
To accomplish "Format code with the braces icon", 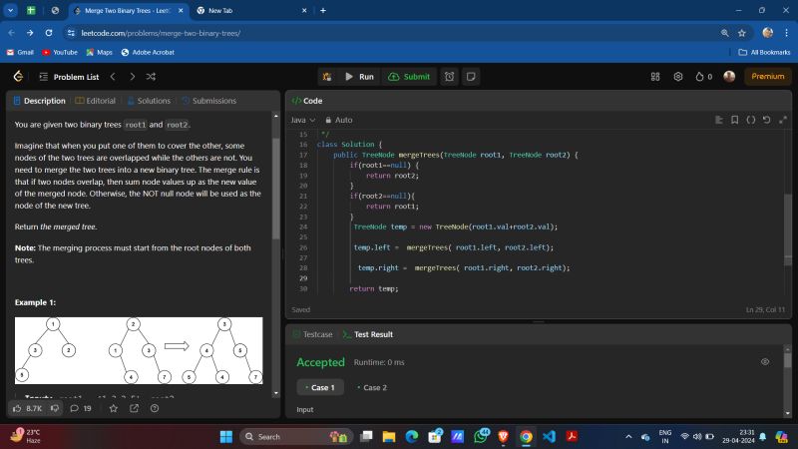I will (x=751, y=120).
